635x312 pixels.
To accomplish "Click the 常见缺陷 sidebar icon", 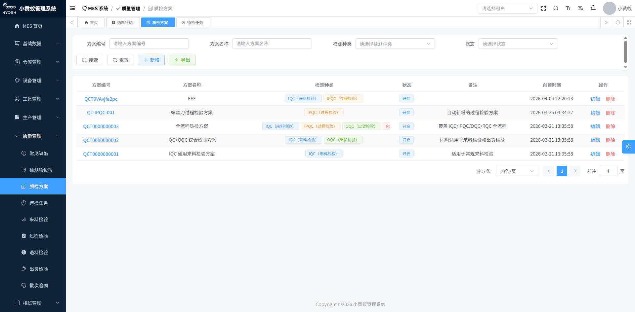I will tap(24, 153).
